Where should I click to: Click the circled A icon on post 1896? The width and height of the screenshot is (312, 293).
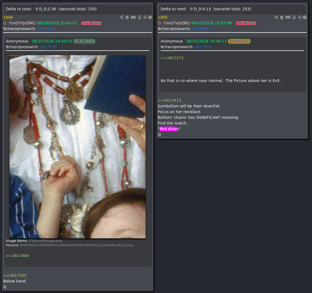pyautogui.click(x=150, y=17)
